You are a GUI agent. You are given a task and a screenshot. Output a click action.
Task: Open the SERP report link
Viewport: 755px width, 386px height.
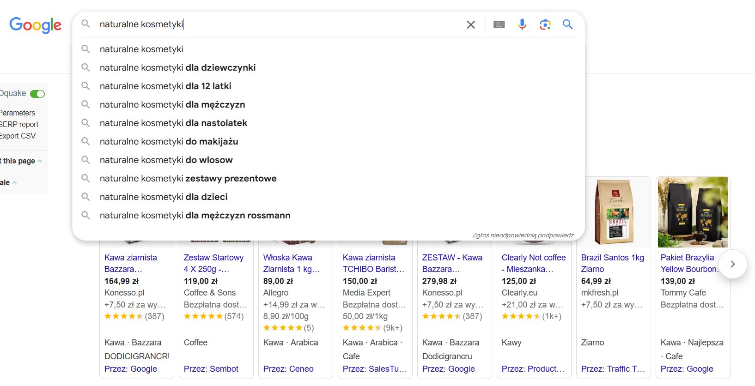[19, 124]
